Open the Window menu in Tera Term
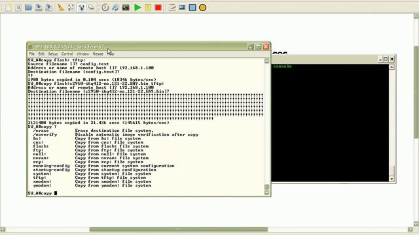The image size is (419, 235). 82,54
